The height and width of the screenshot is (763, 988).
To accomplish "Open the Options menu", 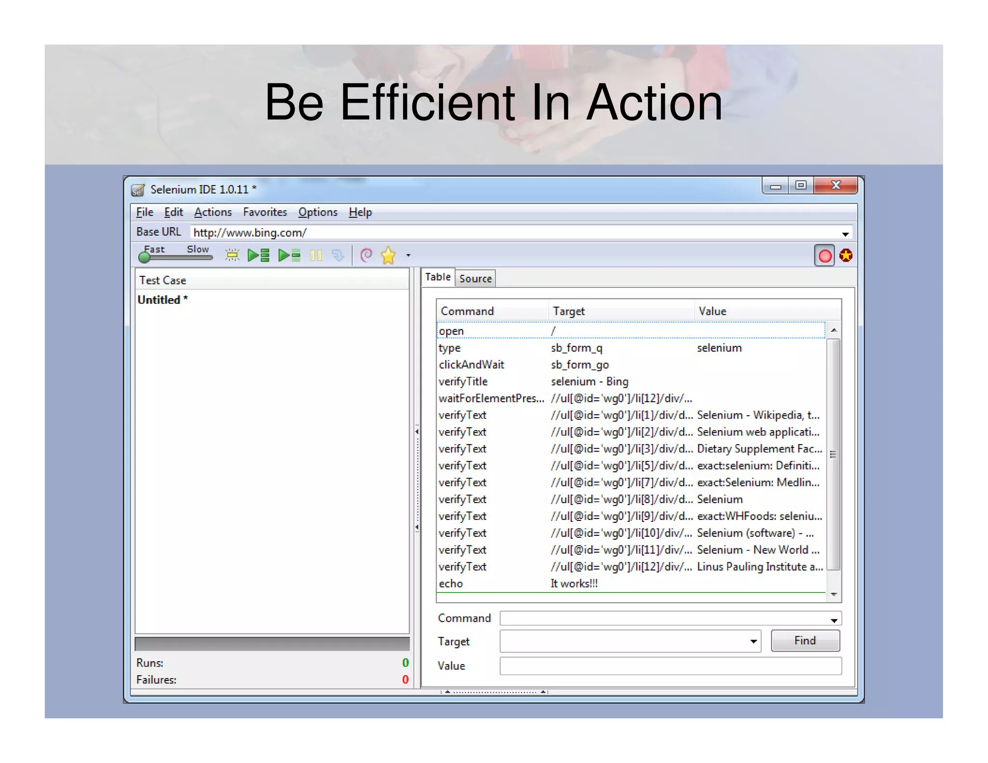I will (318, 212).
